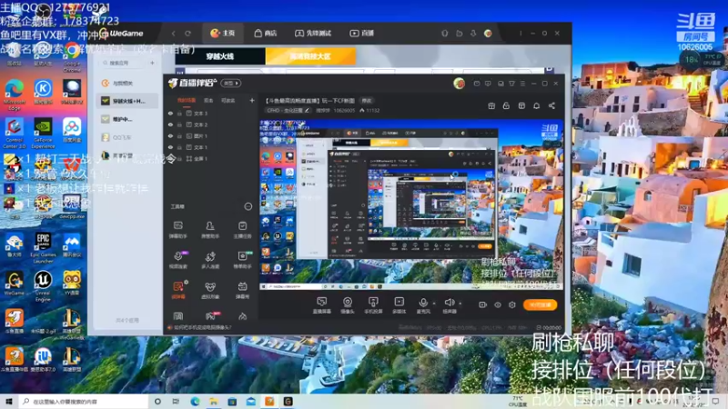Open 主播任务 tool in the toolbox
Image resolution: width=728 pixels, height=409 pixels.
pyautogui.click(x=242, y=230)
